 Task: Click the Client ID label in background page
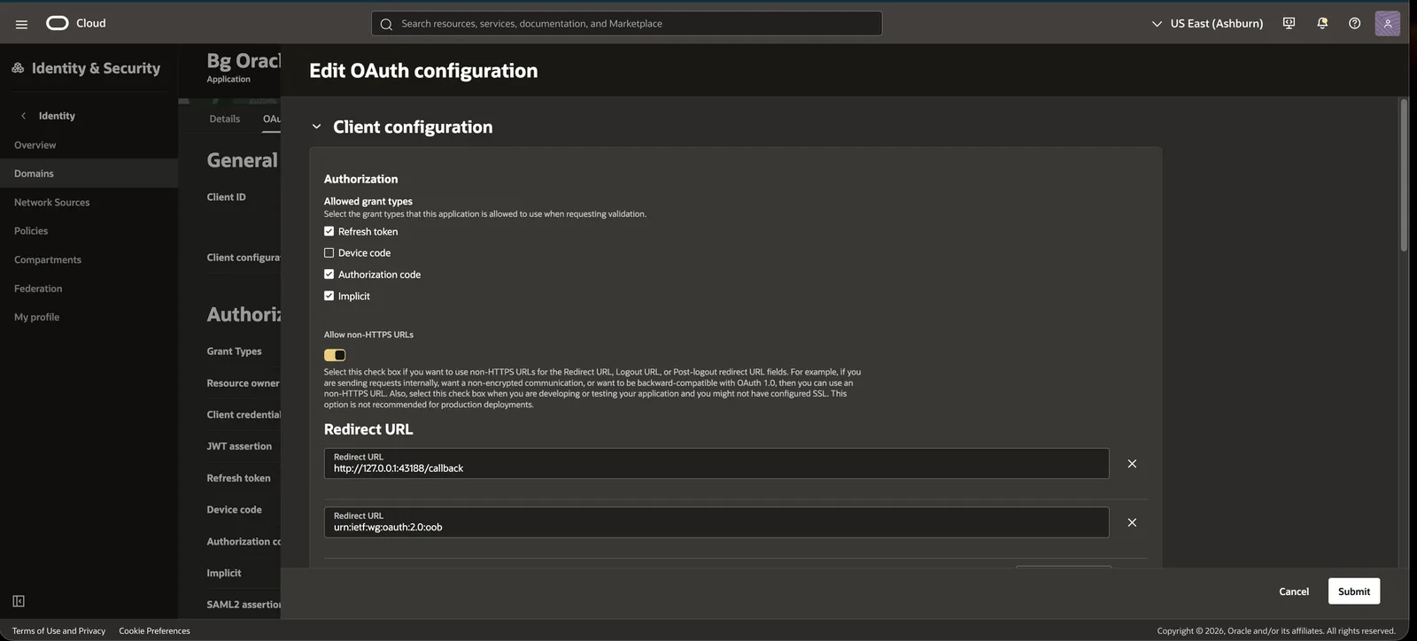tap(226, 197)
